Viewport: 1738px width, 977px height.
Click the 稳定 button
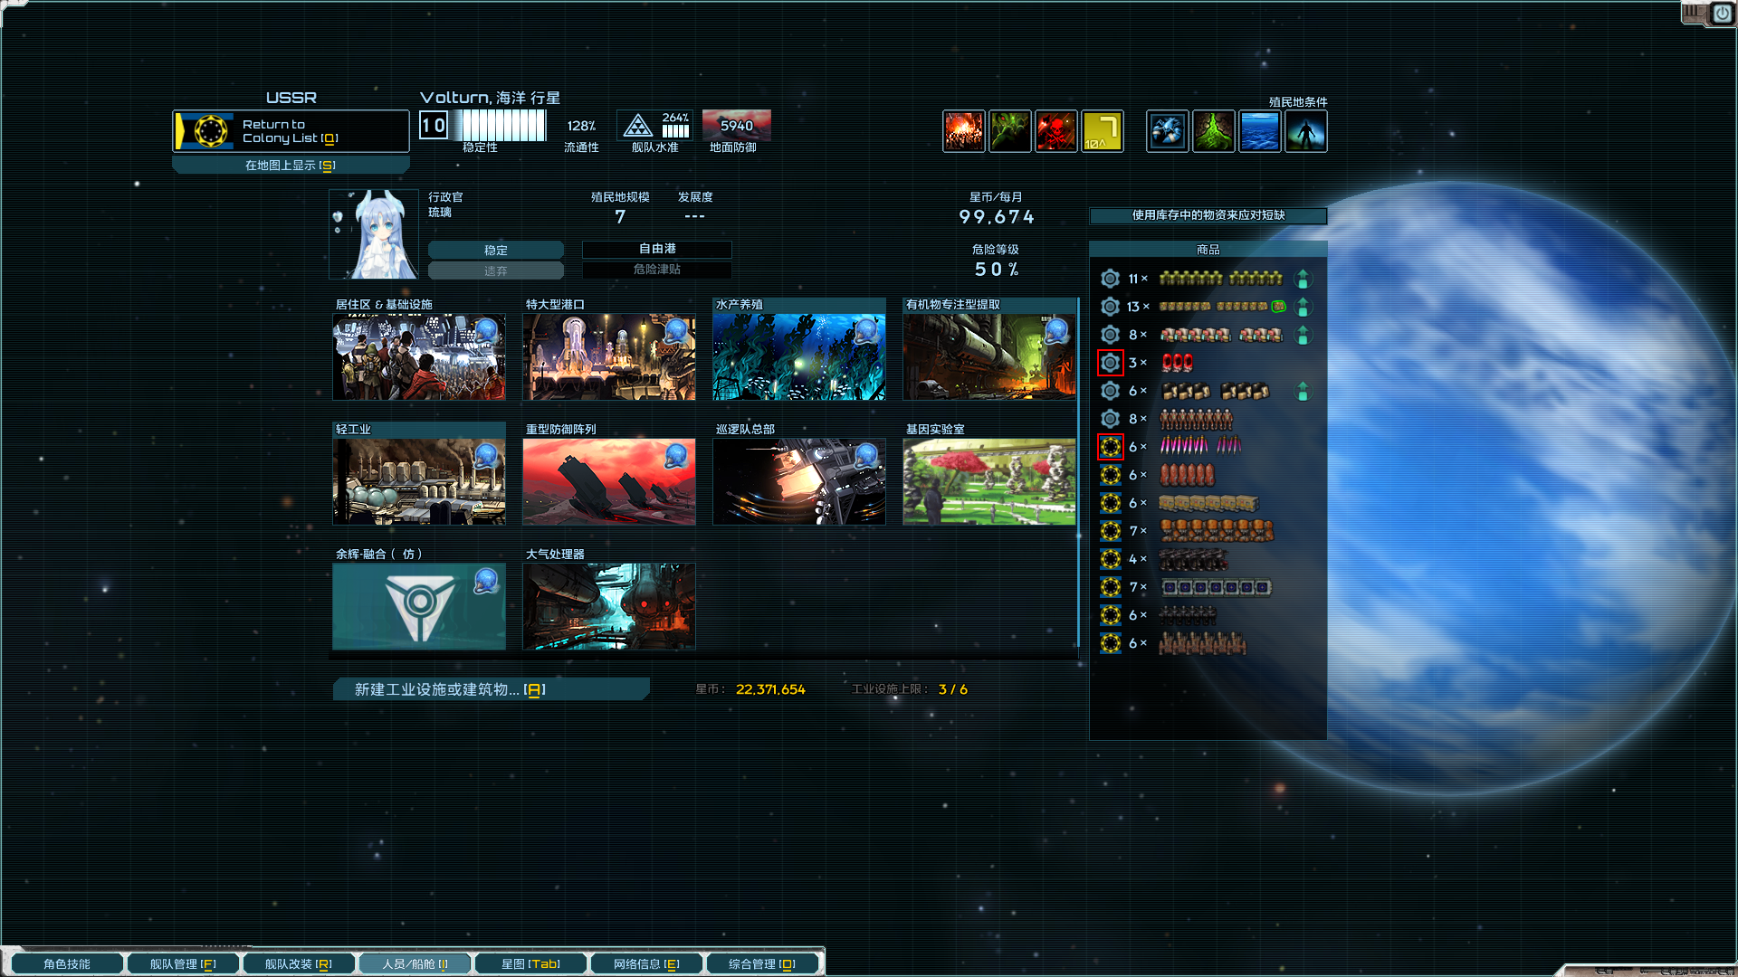click(x=495, y=250)
